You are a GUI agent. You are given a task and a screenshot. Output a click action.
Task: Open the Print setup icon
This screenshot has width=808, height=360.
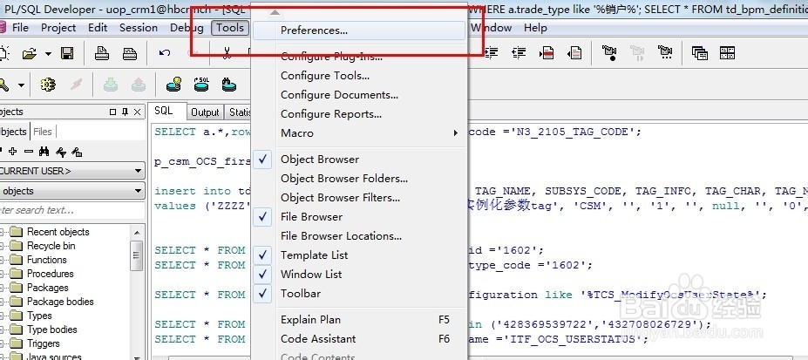130,53
